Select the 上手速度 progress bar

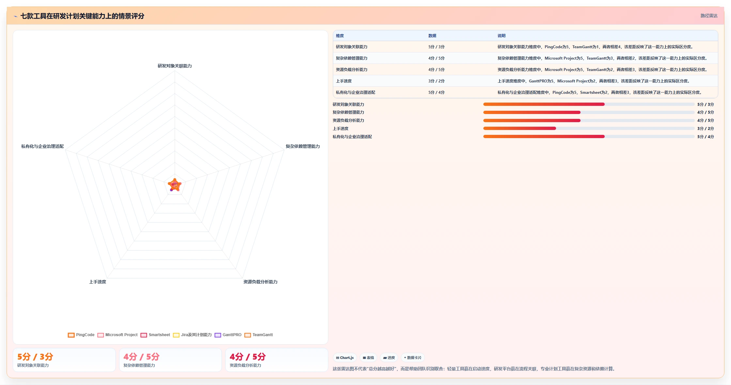[x=589, y=128]
